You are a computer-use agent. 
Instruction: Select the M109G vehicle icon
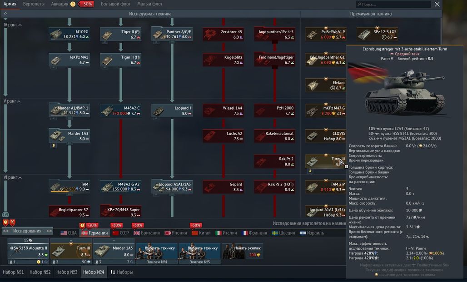coord(70,34)
